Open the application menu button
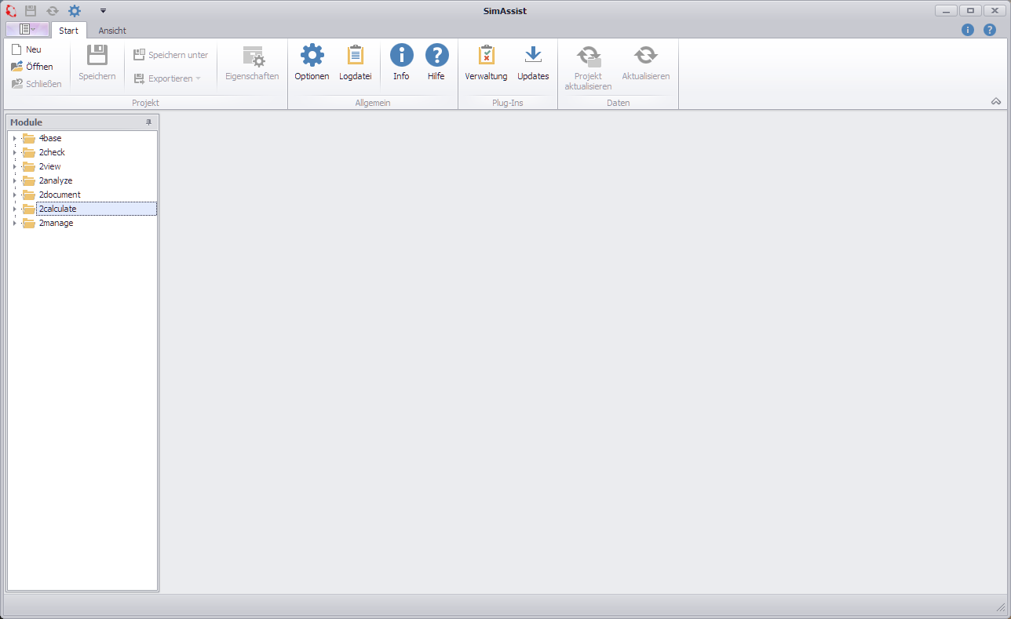 point(27,29)
